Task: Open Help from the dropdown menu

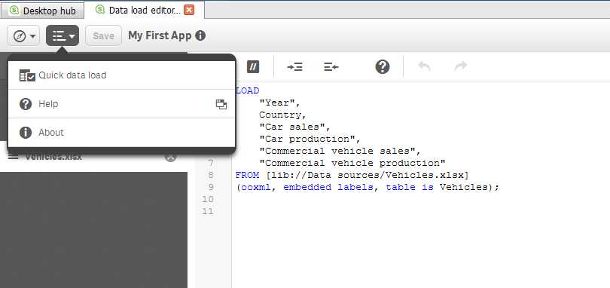Action: pos(121,104)
